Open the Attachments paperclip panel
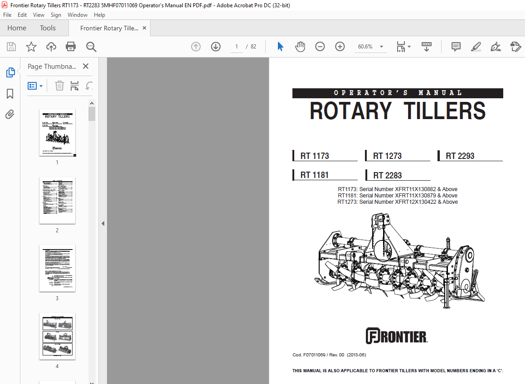Image resolution: width=525 pixels, height=384 pixels. tap(10, 115)
